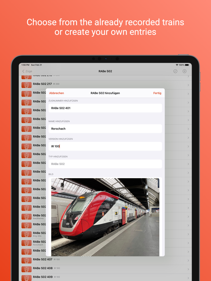Screen dimensions: 211x281
Task: Tap the Wi-Fi status icon
Action: pos(177,65)
